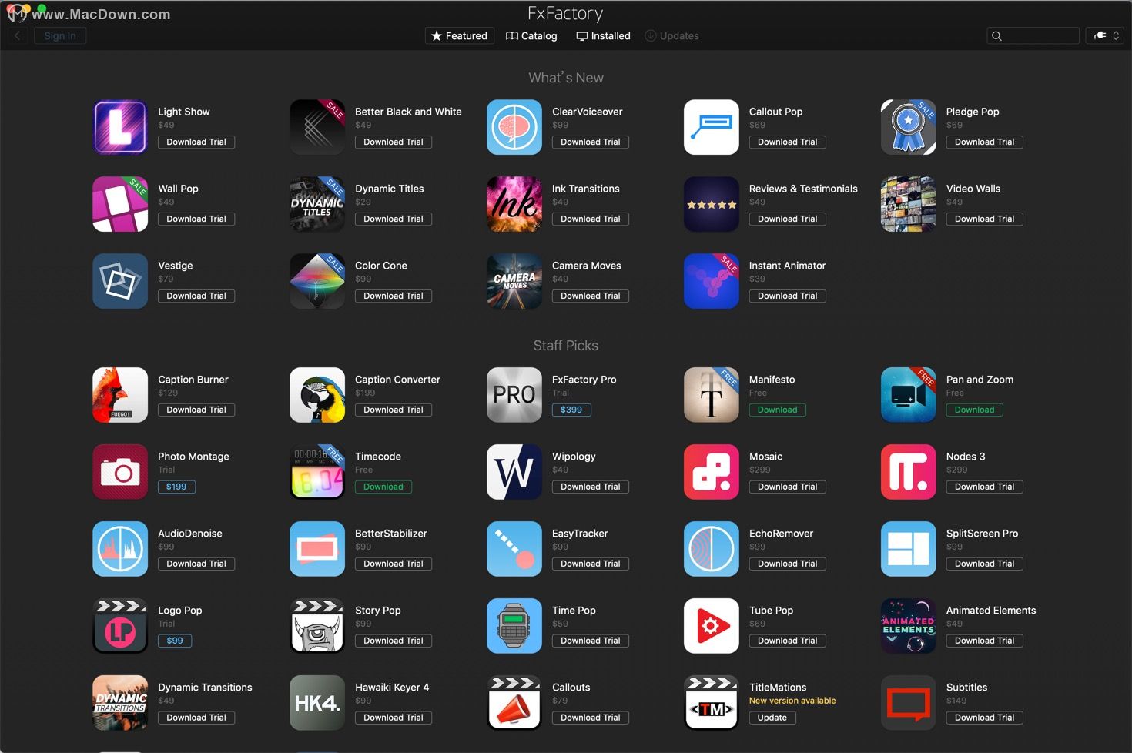This screenshot has height=753, width=1132.
Task: Download Trial for Vestige
Action: tap(196, 296)
